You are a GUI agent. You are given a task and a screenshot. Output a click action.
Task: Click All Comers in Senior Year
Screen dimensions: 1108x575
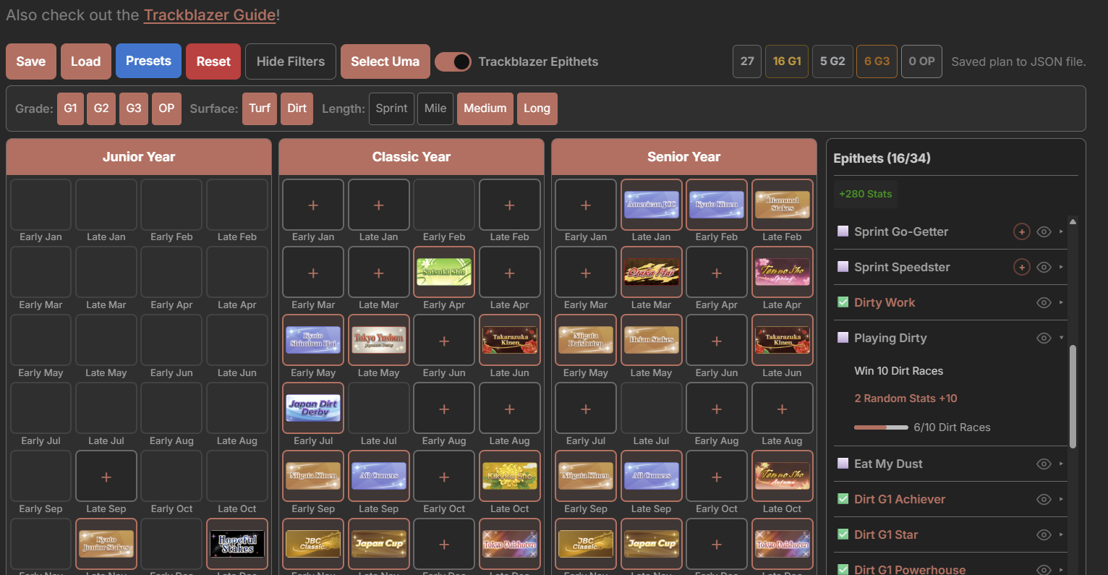[652, 476]
